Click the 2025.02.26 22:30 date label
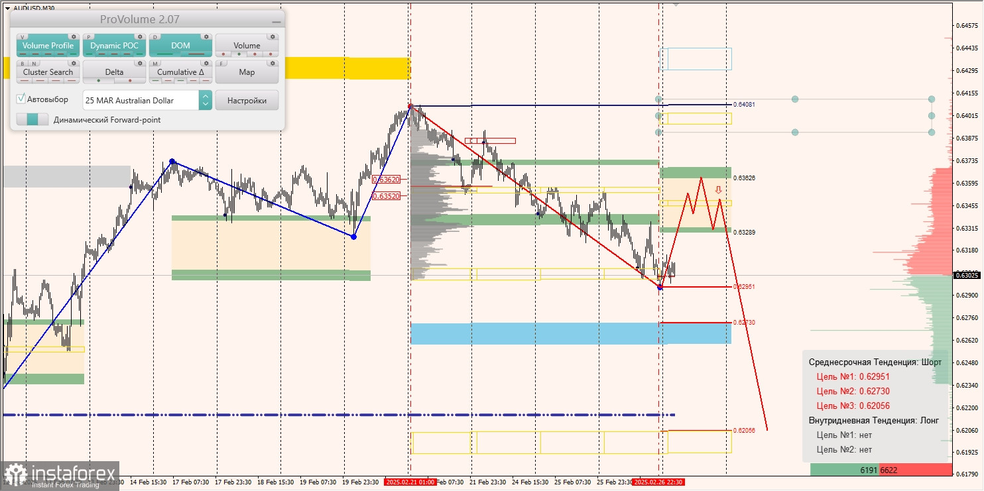984x491 pixels. [x=658, y=482]
